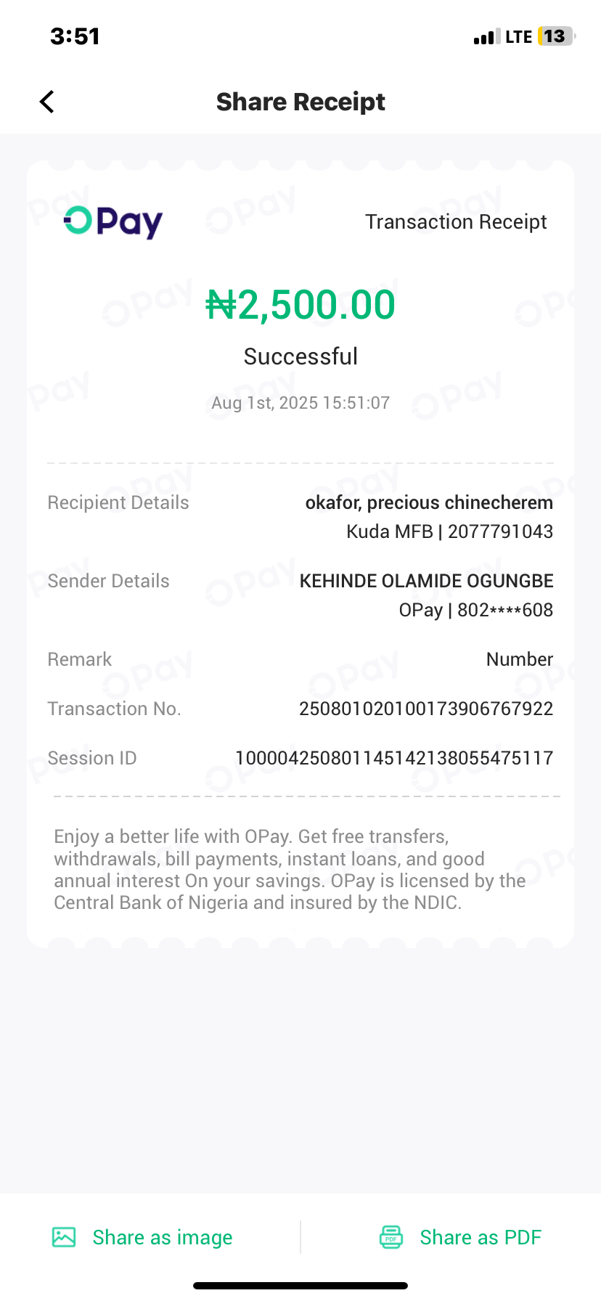Tap the ₦2,500.00 amount
Screen dimensions: 601x1301
[300, 305]
